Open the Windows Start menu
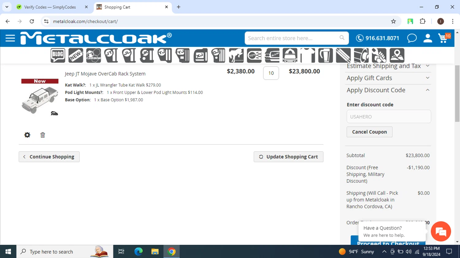The height and width of the screenshot is (258, 460). [x=8, y=252]
